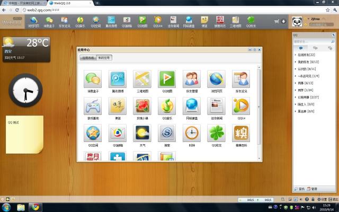Open 设置 settings in bottom status bar

[322, 199]
